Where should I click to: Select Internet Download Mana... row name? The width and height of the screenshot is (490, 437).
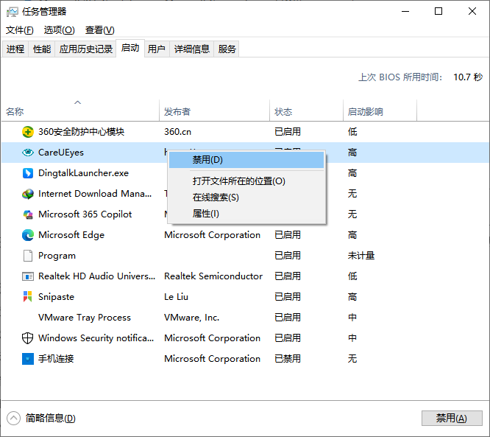point(95,194)
